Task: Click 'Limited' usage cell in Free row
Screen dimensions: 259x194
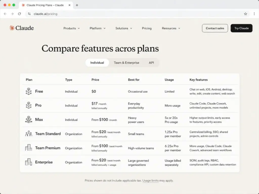Action: pyautogui.click(x=169, y=91)
